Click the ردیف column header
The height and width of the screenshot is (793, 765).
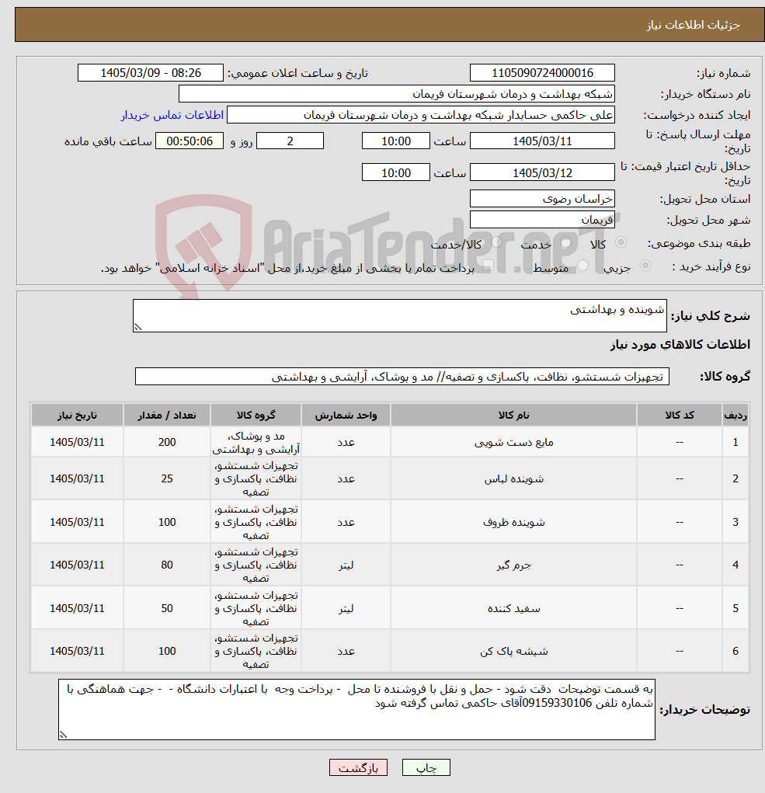coord(735,416)
